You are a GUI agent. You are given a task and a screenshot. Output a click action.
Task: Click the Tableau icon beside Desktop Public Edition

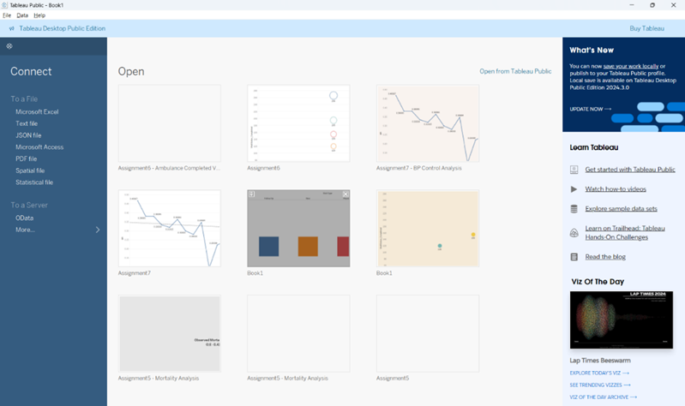[11, 28]
